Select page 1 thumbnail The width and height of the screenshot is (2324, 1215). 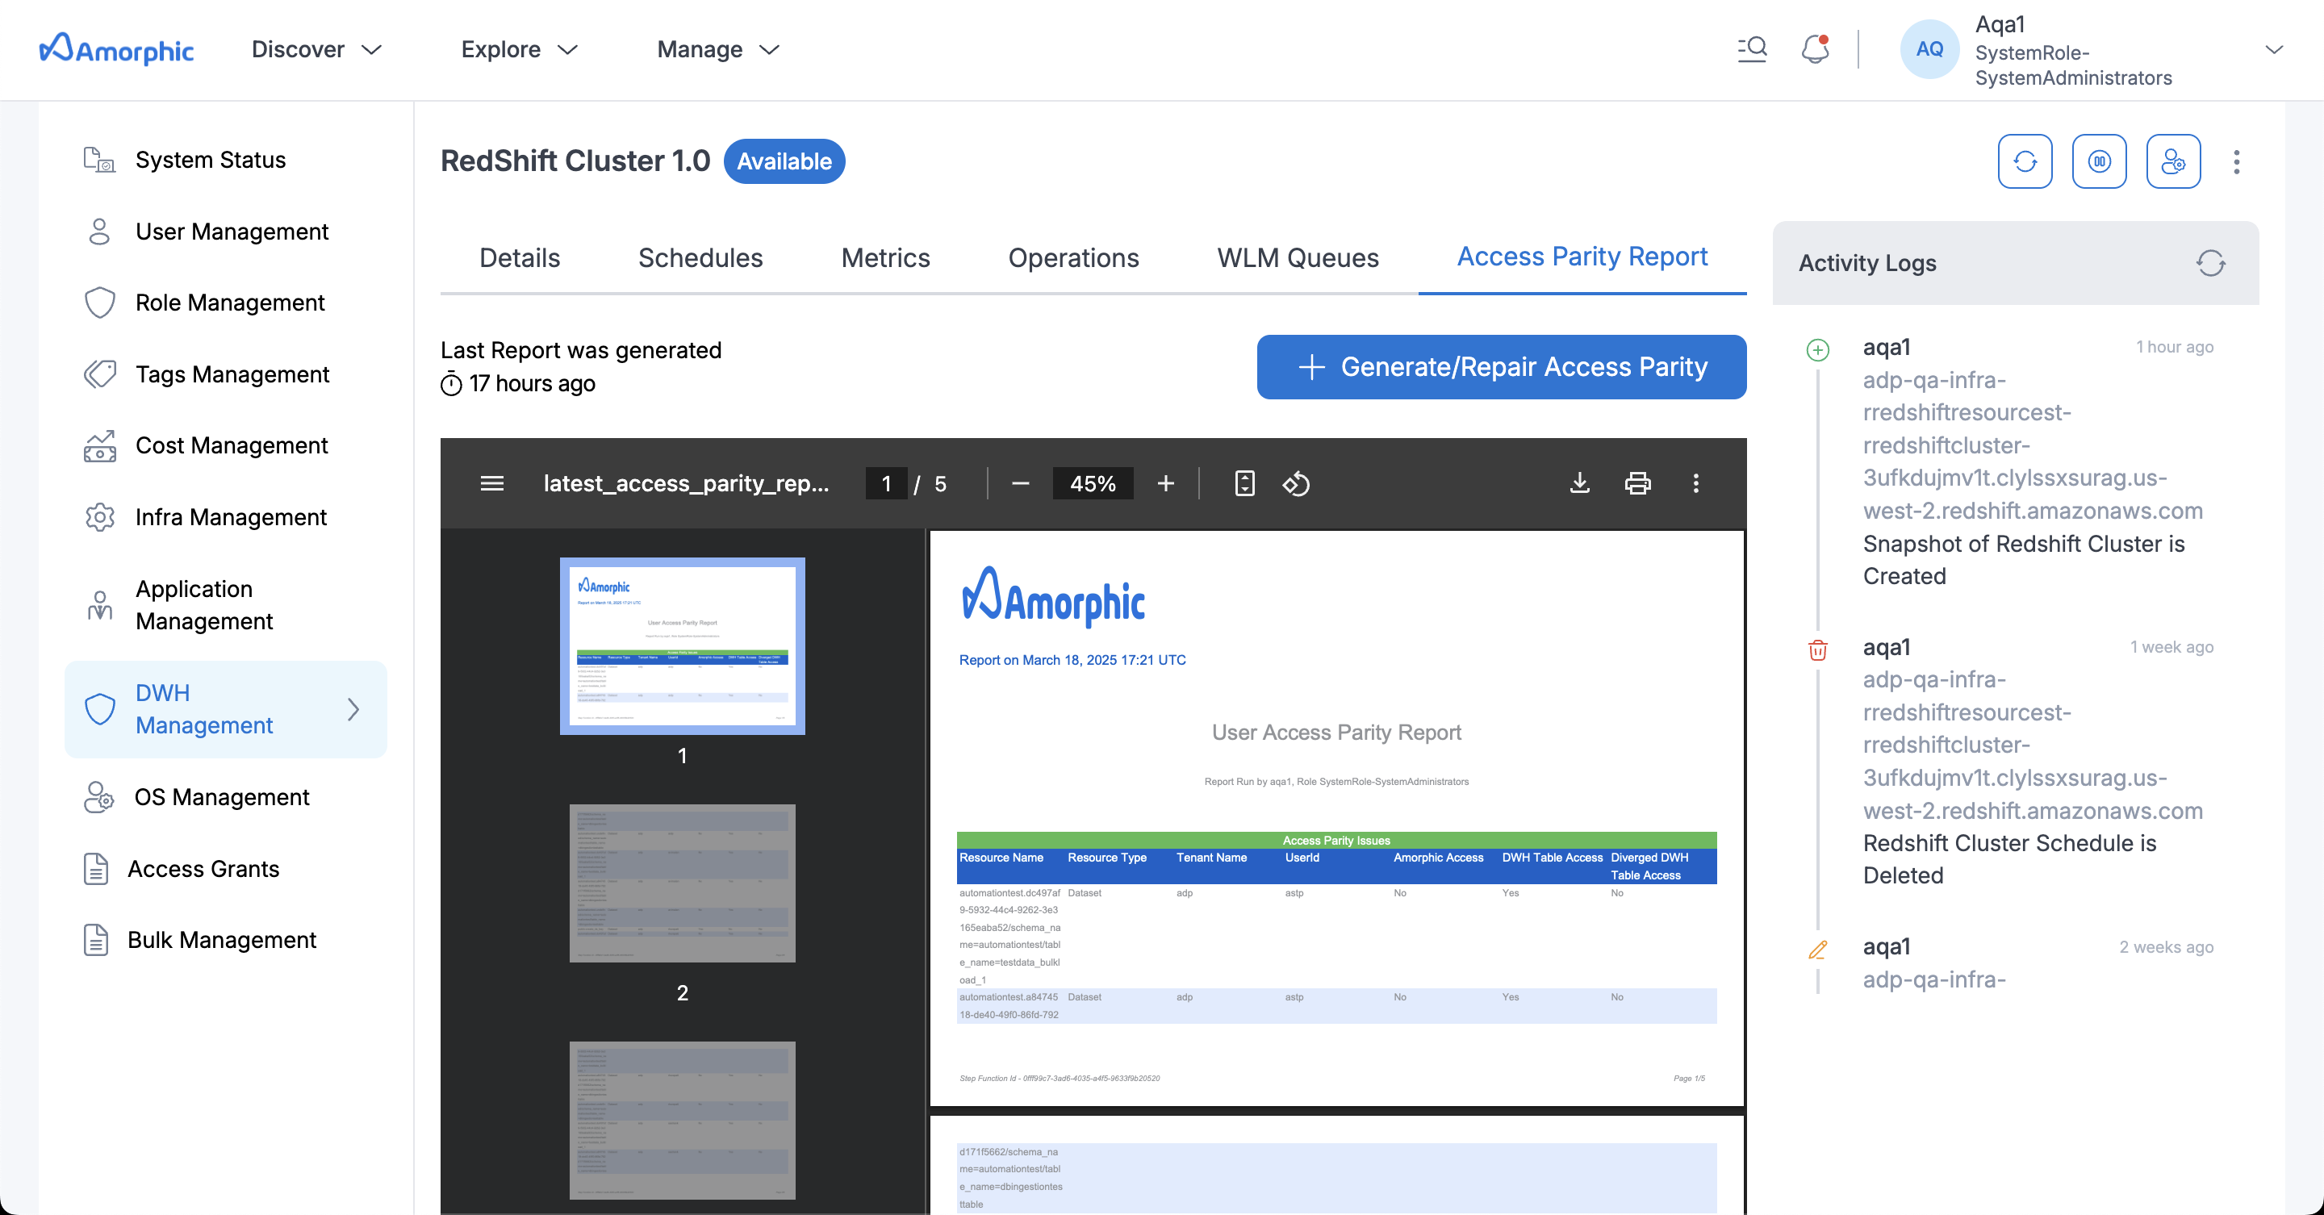pyautogui.click(x=682, y=646)
